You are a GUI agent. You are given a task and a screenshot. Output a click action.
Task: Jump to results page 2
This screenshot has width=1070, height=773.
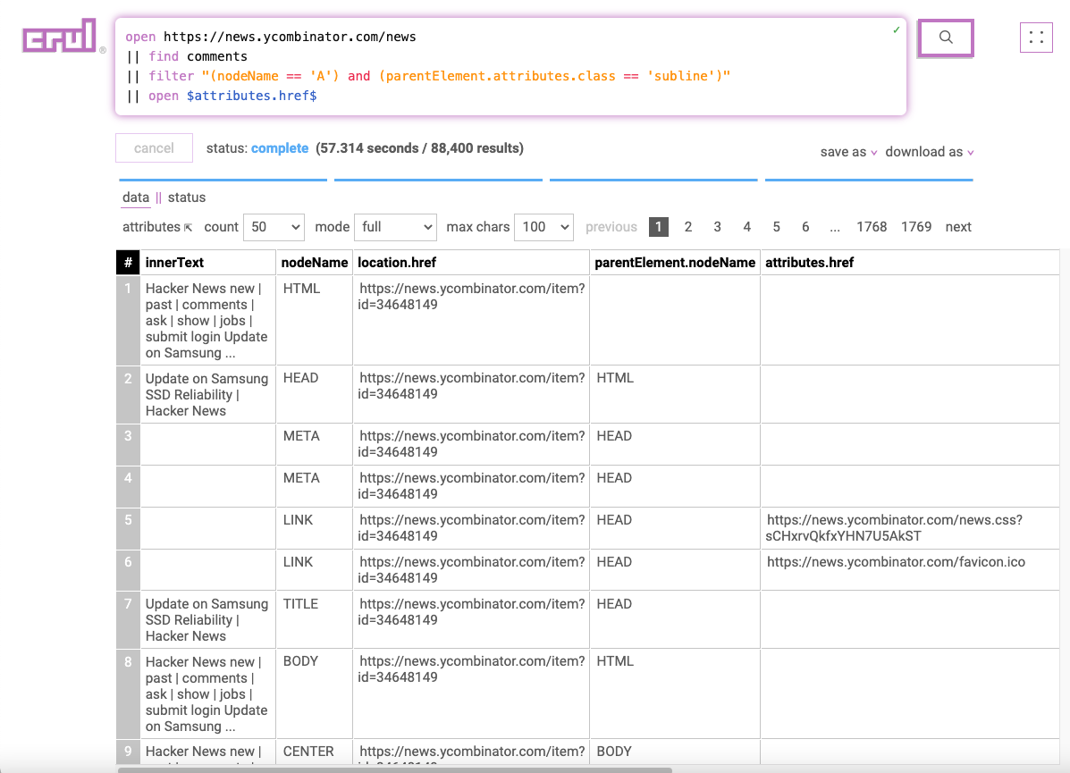[x=688, y=227]
